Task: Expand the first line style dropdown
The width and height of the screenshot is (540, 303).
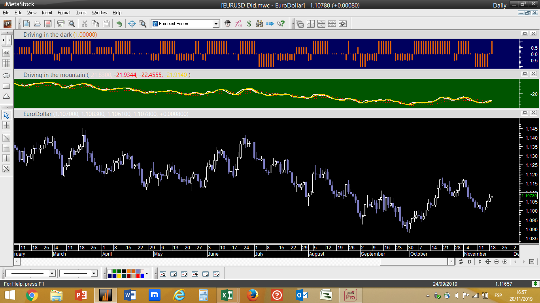Action: [52, 273]
